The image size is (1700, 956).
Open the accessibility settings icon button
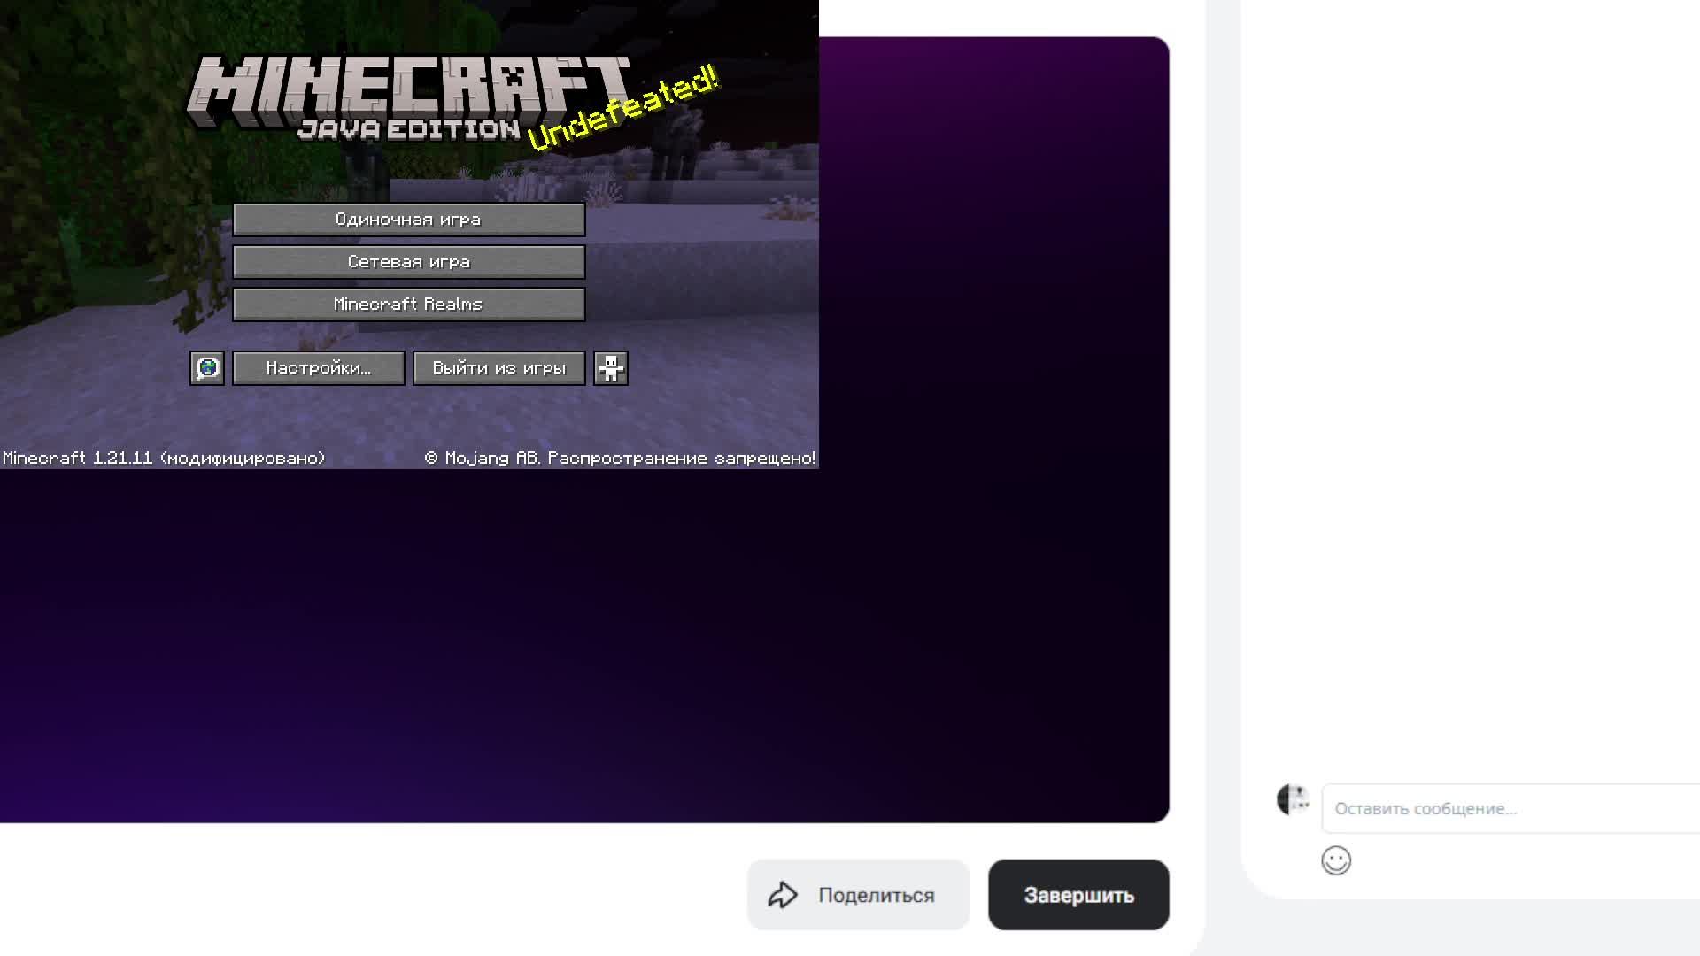[611, 368]
